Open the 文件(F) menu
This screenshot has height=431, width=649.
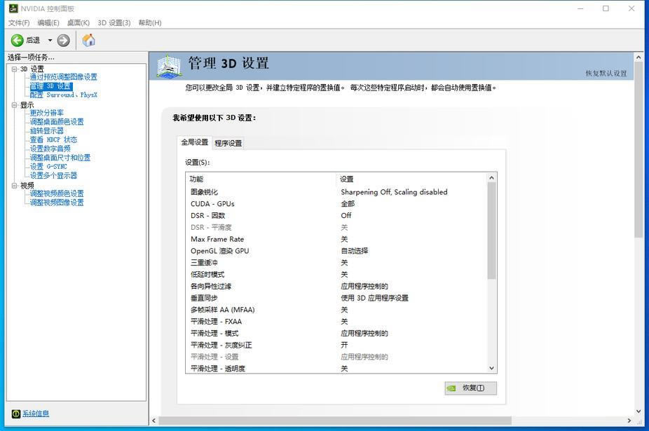tap(19, 22)
